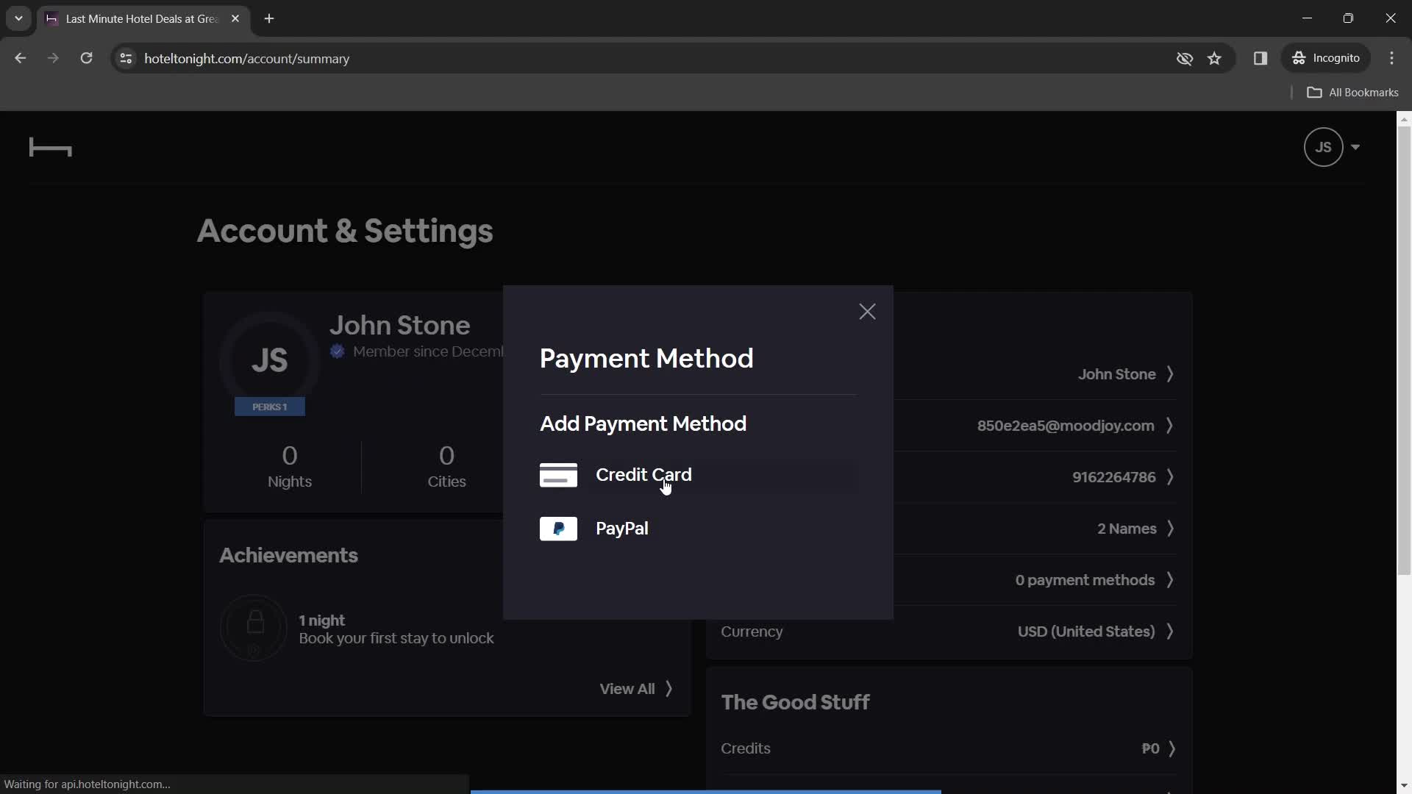
Task: Click the credit card icon
Action: coord(558,475)
